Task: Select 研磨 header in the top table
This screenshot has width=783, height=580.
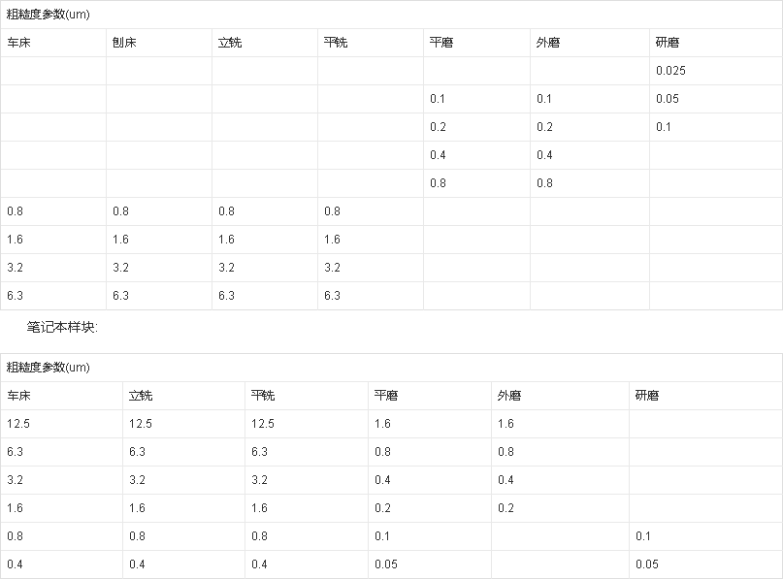Action: click(668, 43)
